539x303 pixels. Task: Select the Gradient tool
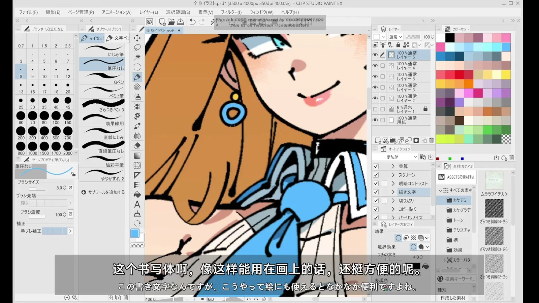[x=137, y=156]
